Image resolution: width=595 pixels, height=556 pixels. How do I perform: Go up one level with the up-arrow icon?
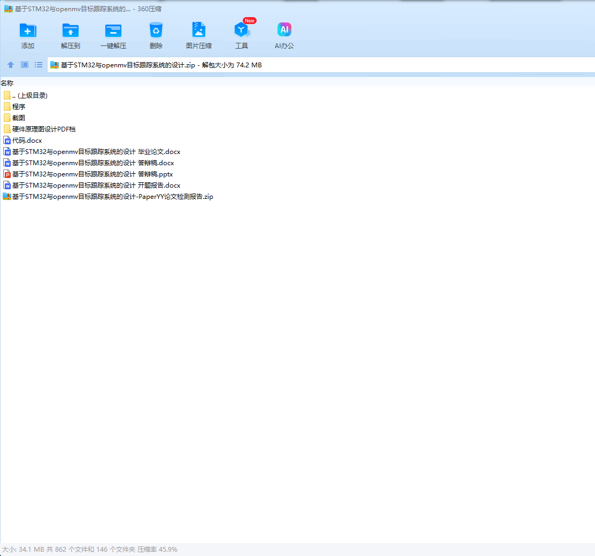click(11, 65)
